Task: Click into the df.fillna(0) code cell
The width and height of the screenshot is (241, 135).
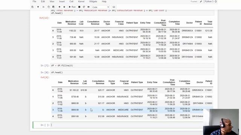Action: point(132,66)
